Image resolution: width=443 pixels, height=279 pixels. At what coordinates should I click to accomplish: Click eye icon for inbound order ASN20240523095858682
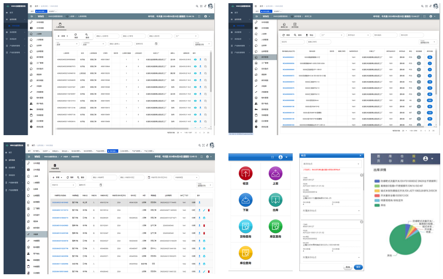[x=195, y=59]
